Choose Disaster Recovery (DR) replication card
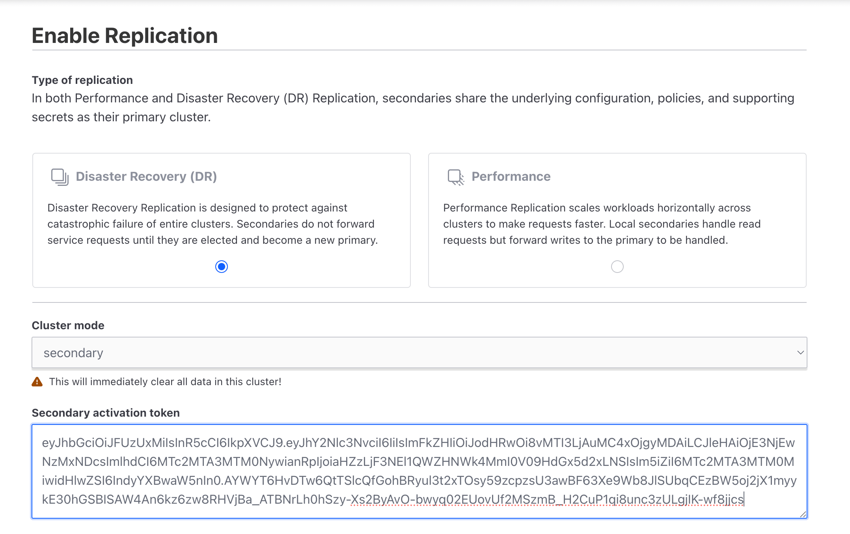Image resolution: width=850 pixels, height=534 pixels. (221, 220)
